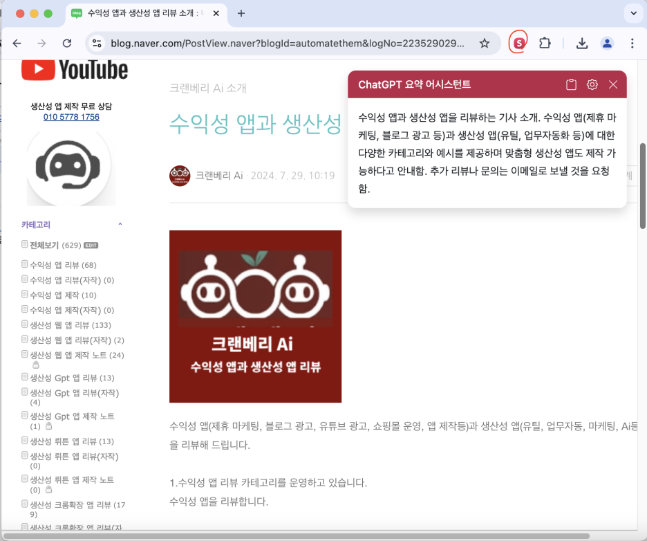Focus the address bar URL field
This screenshot has width=647, height=541.
click(287, 44)
